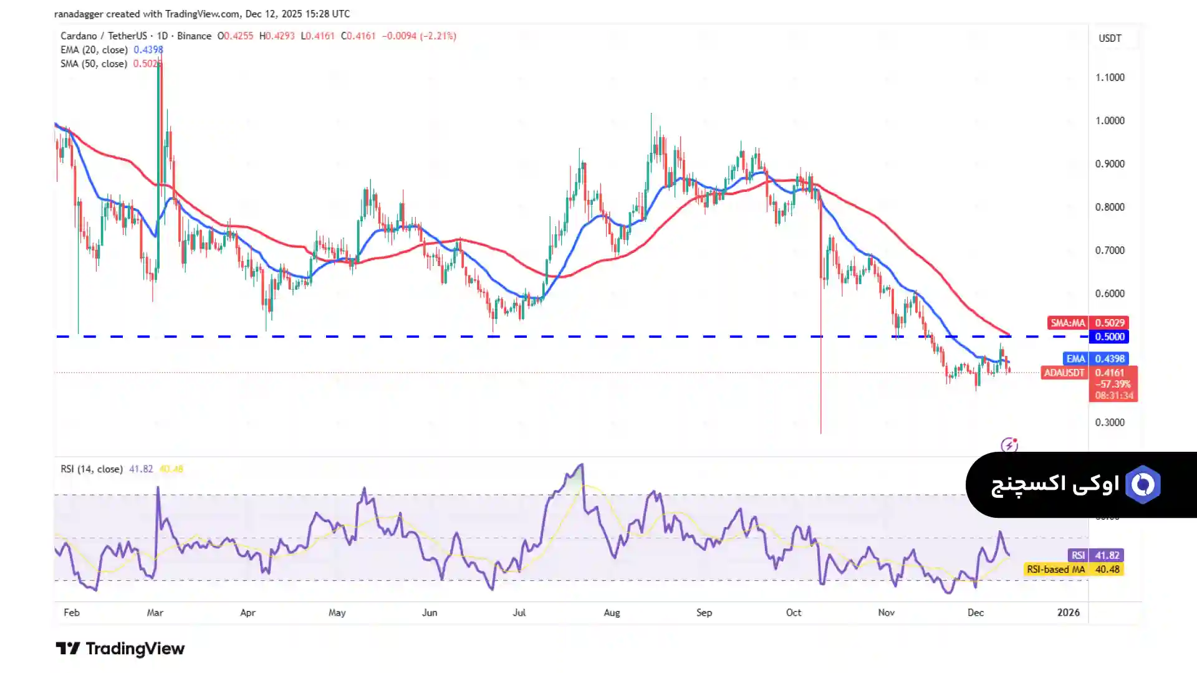Click the red ADAUSDT symbol tag
The height and width of the screenshot is (673, 1197).
[1064, 373]
